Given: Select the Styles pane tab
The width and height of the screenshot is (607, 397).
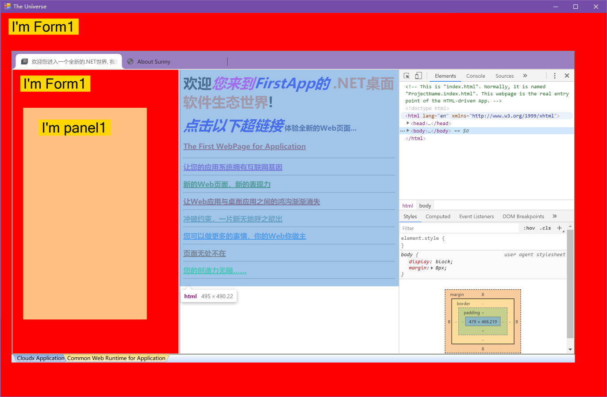Looking at the screenshot, I should pyautogui.click(x=410, y=216).
